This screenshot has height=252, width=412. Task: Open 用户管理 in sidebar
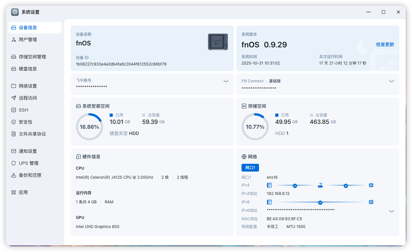pyautogui.click(x=35, y=40)
